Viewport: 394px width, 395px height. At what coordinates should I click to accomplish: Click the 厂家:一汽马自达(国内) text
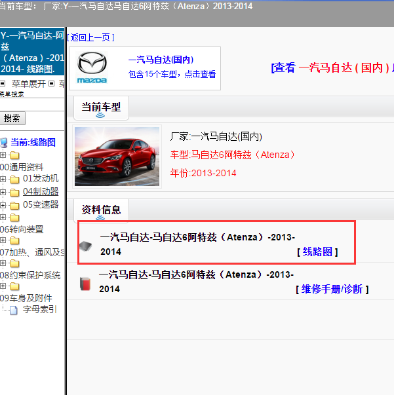coord(216,136)
